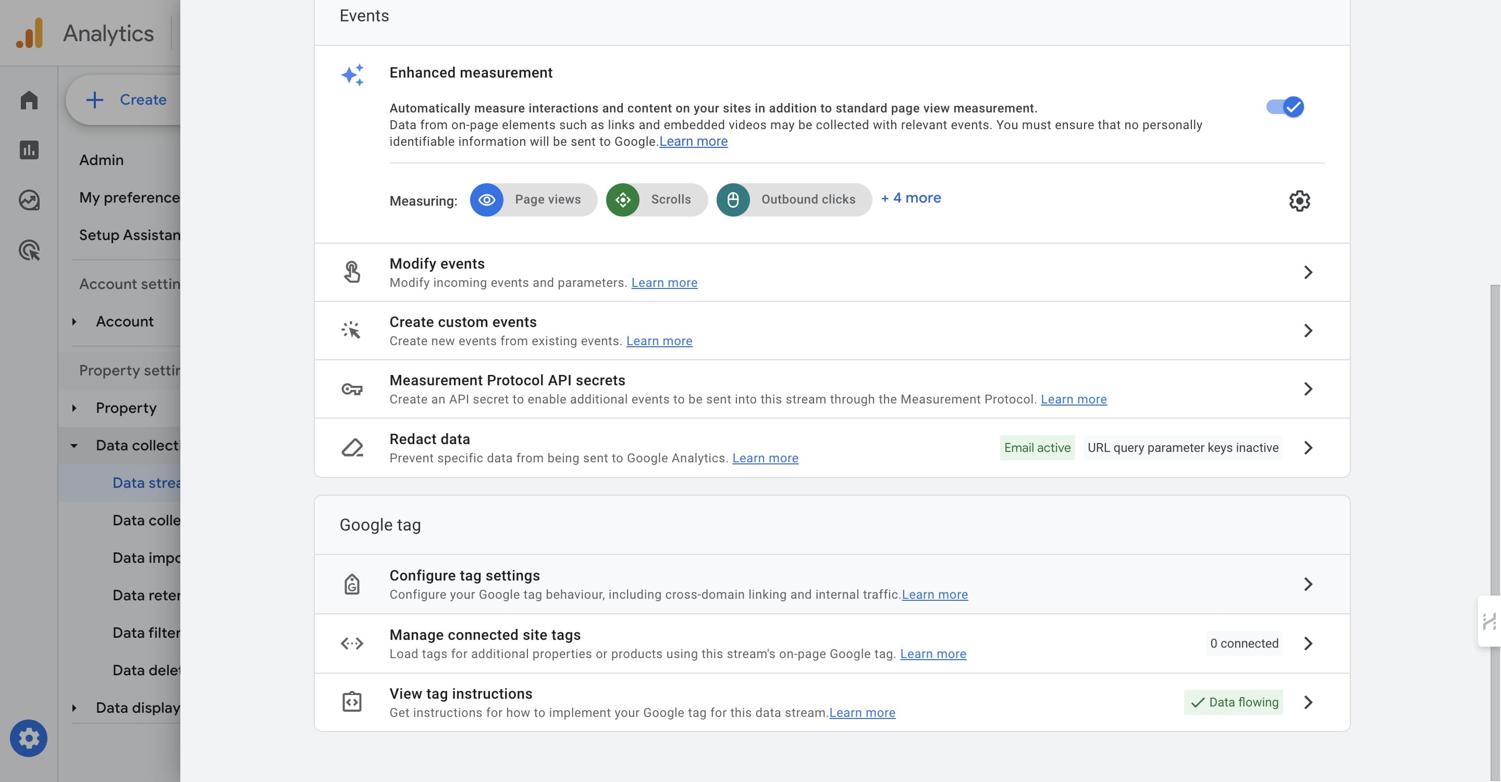
Task: Open the Data streams menu item
Action: pyautogui.click(x=146, y=483)
